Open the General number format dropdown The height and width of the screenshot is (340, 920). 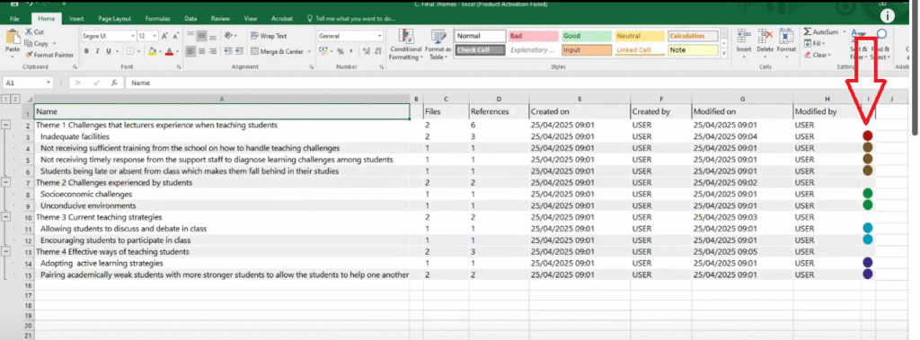click(x=379, y=36)
